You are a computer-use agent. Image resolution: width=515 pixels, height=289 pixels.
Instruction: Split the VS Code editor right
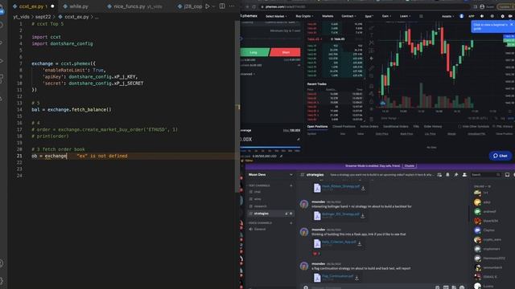222,6
